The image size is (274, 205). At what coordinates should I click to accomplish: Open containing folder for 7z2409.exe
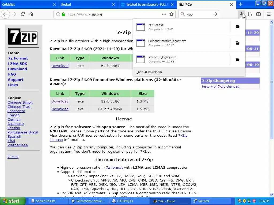point(238,27)
